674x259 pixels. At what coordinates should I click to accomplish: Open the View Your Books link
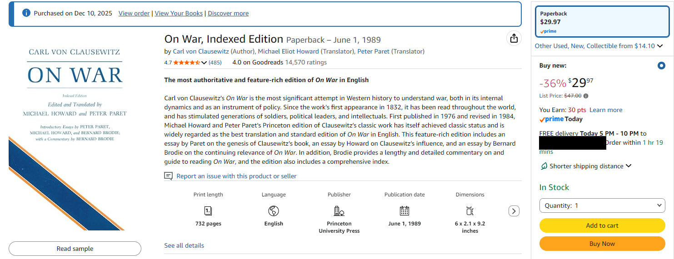[179, 13]
